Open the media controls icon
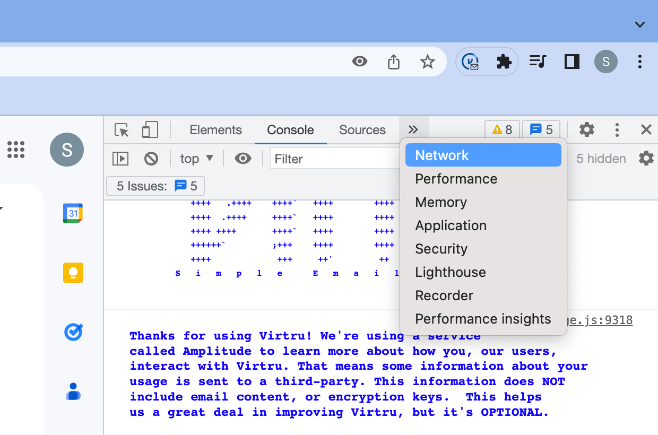 pos(538,62)
